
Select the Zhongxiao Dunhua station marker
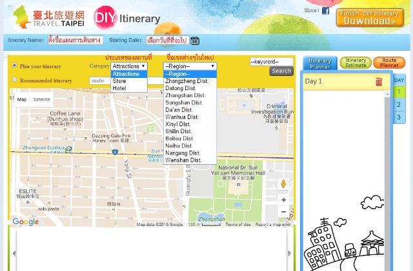(68, 149)
